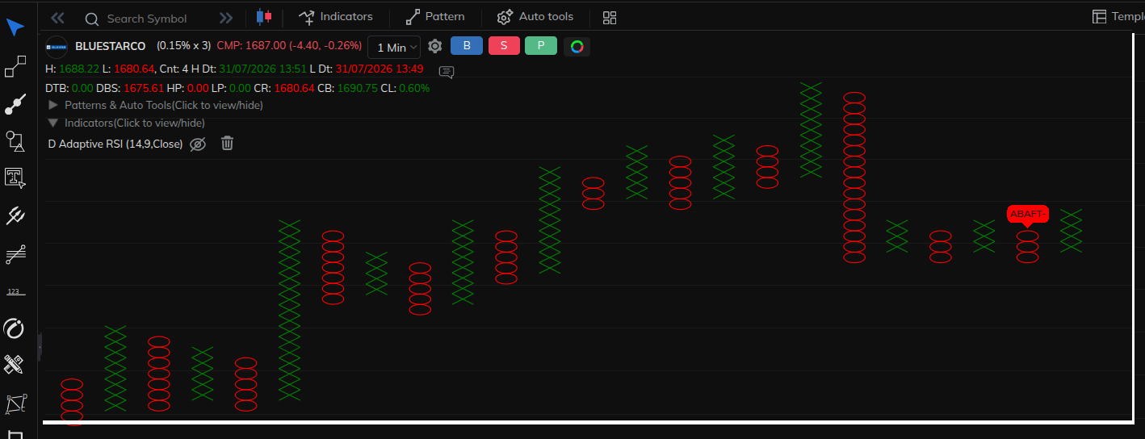Screen dimensions: 1145x439
Task: Open the shapes drawing tool
Action: point(15,141)
